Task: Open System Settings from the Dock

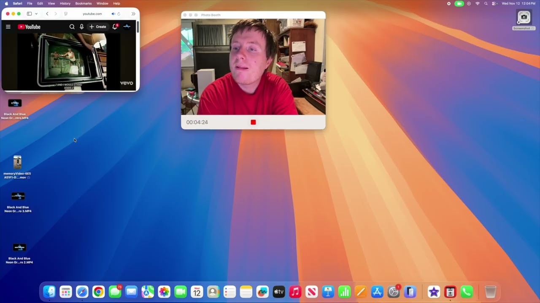Action: pos(394,292)
